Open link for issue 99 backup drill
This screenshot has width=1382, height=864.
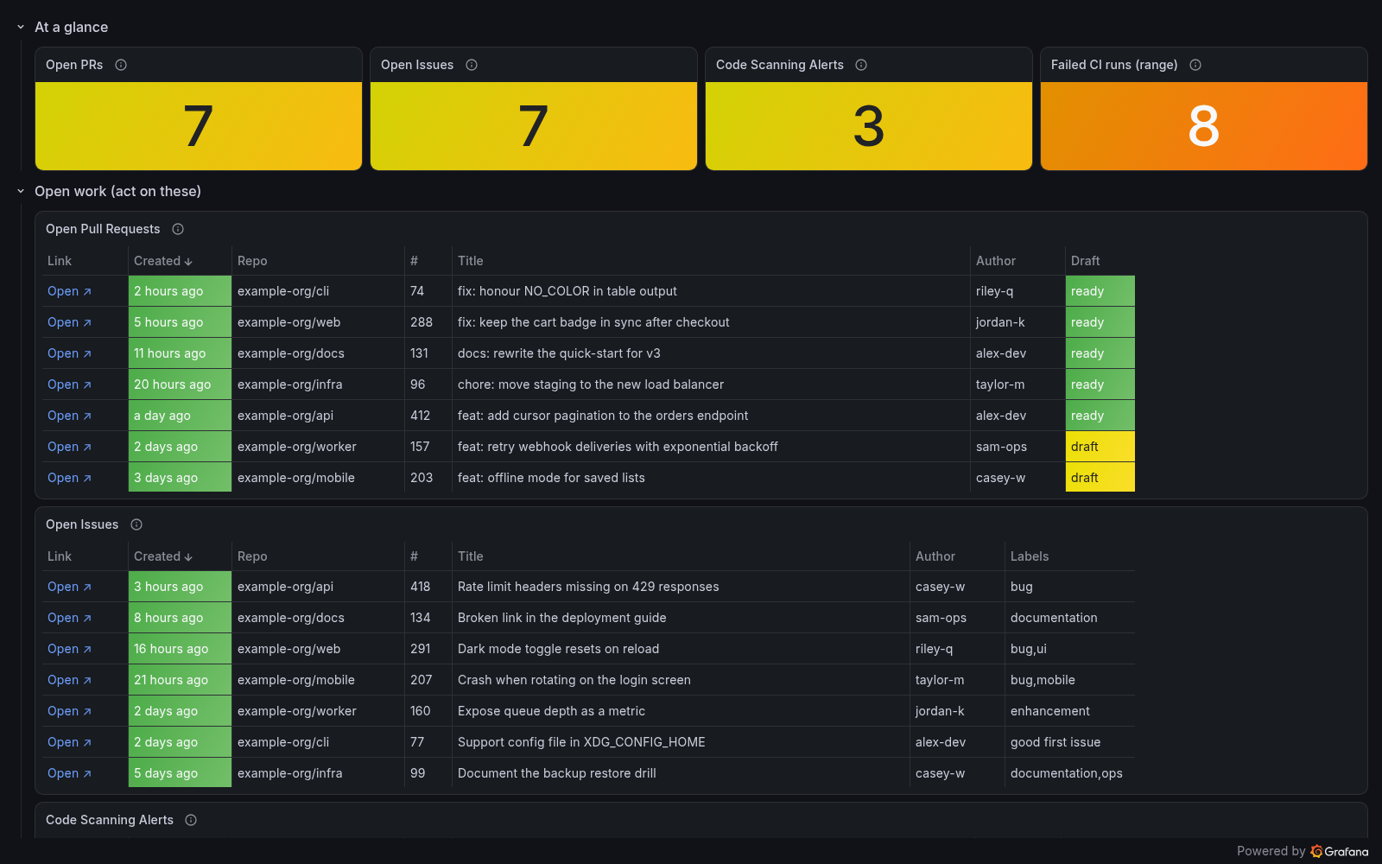tap(69, 773)
